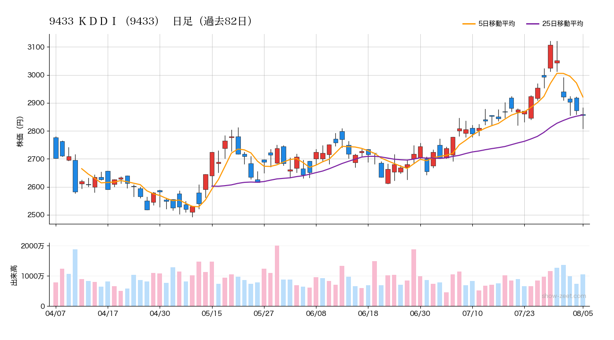Click the 04/07 date label
Viewport: 614px width, 340px height.
tap(56, 313)
